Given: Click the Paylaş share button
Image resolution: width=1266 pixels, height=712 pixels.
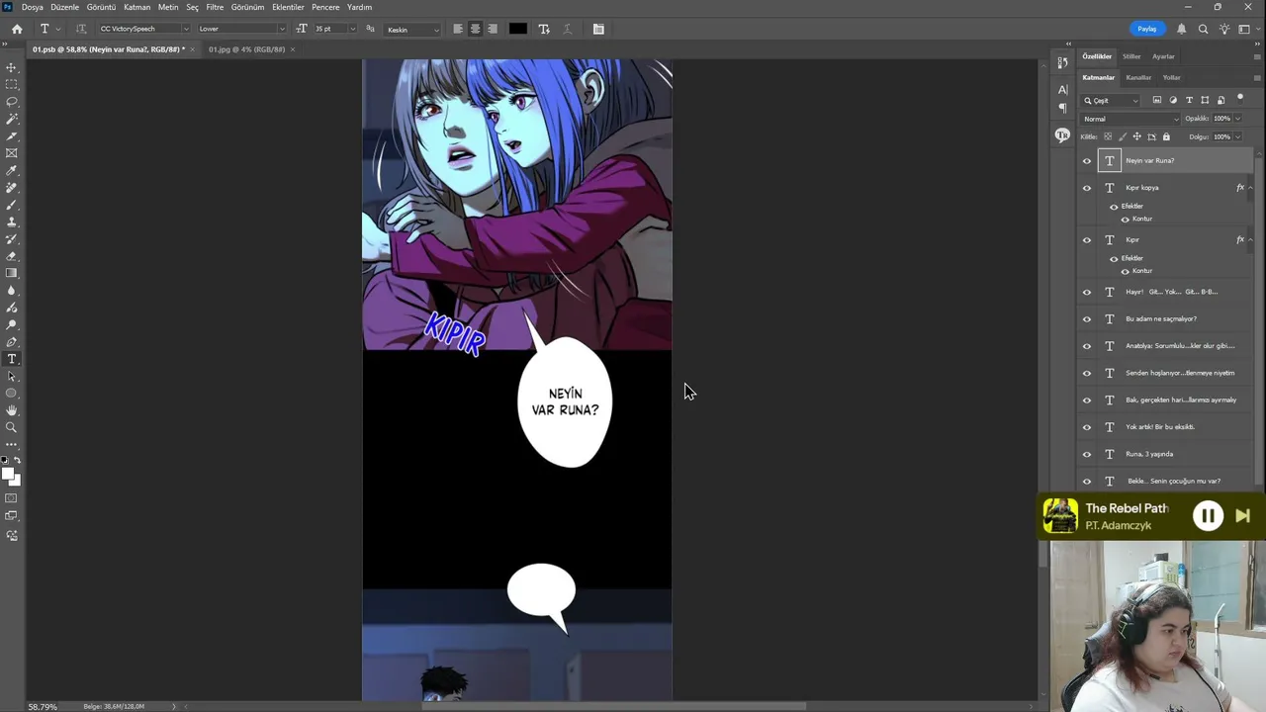Looking at the screenshot, I should (x=1146, y=29).
